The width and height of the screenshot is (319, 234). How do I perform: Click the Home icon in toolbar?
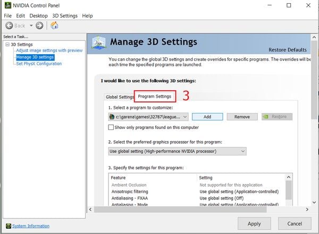(54, 25)
